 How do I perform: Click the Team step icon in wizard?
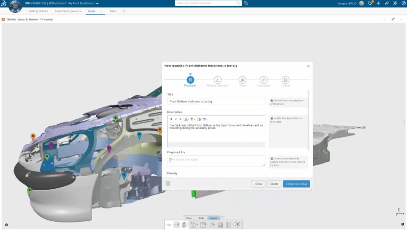[x=242, y=80]
